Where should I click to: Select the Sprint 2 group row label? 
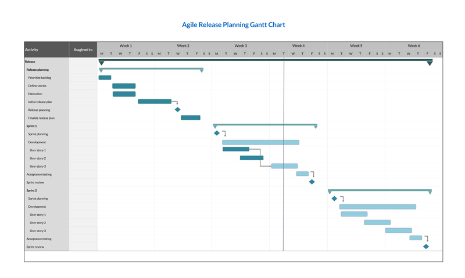[x=31, y=190]
